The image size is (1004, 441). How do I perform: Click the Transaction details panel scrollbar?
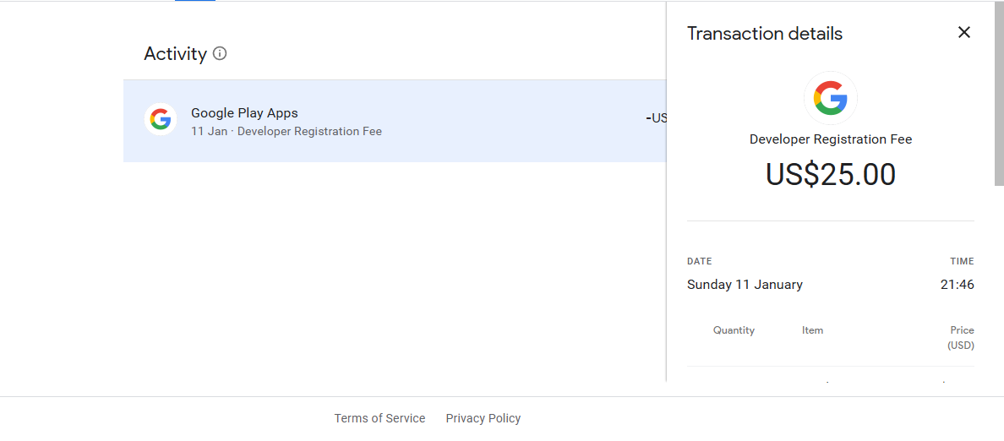pos(999,93)
